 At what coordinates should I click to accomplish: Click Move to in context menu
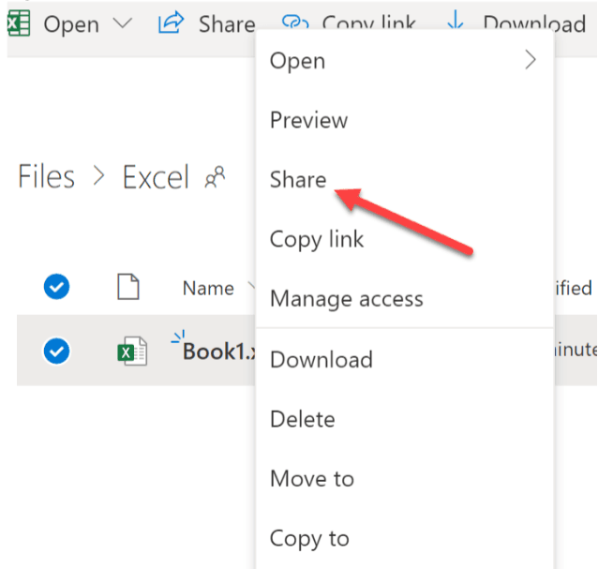pyautogui.click(x=311, y=479)
